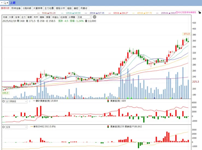Click the question mark help icon
Screen dimensions: 202x150
pos(30,101)
